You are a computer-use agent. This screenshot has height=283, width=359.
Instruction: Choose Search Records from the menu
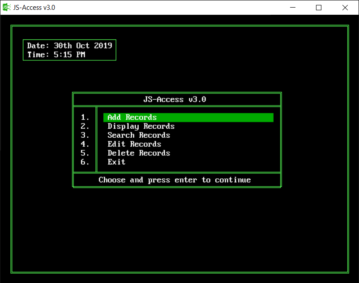point(139,135)
